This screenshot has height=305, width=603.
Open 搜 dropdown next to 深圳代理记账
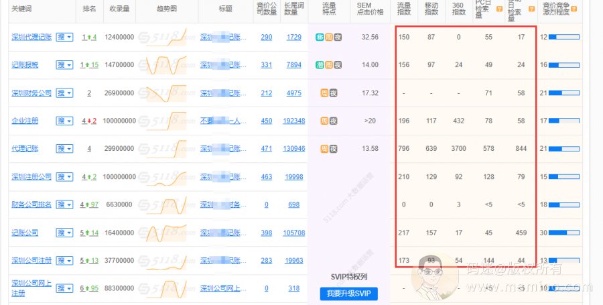[64, 37]
